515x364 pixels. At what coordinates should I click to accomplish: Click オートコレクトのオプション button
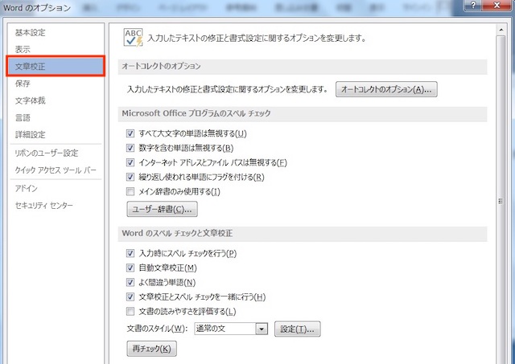(385, 89)
